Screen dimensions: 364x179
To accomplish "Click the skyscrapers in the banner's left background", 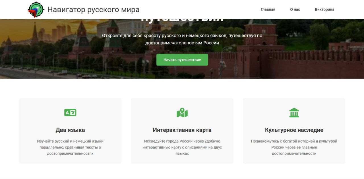I will (60, 32).
